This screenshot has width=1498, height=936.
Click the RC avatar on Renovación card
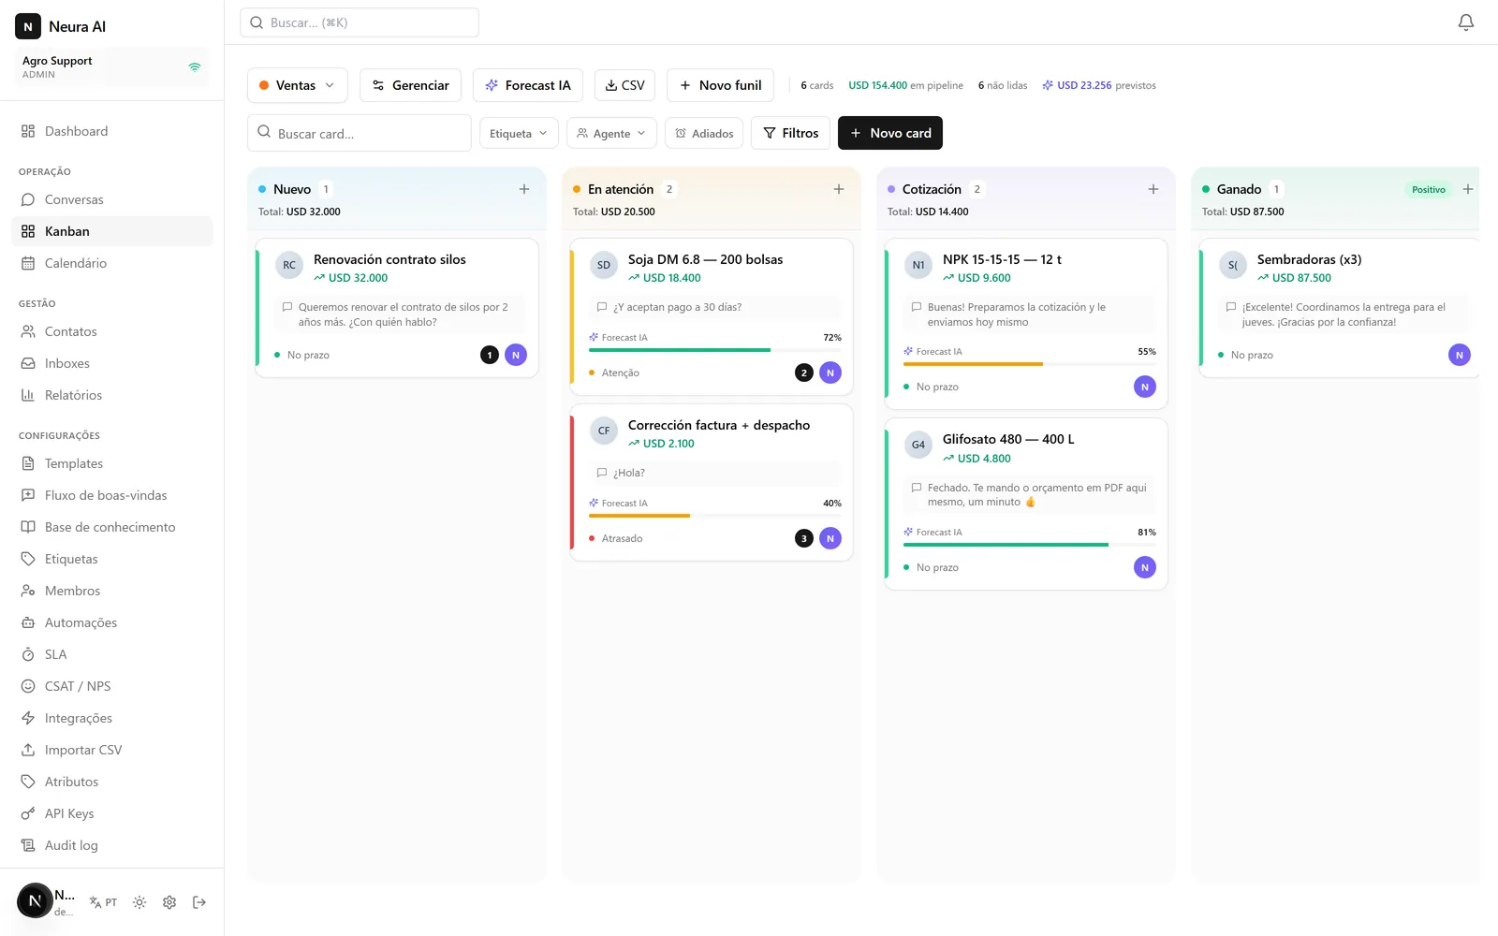click(x=289, y=265)
